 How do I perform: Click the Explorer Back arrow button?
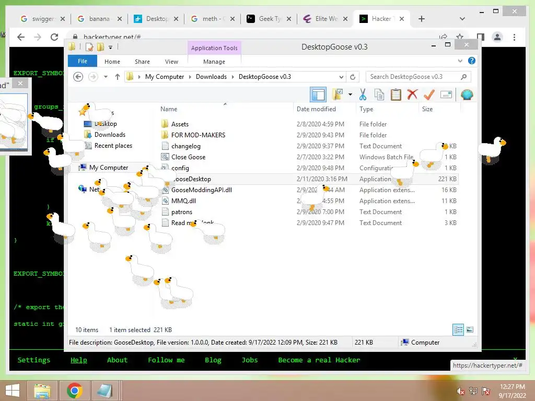[78, 77]
